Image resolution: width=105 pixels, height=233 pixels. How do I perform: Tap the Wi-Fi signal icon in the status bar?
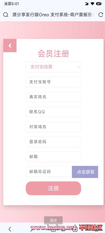(x=93, y=4)
